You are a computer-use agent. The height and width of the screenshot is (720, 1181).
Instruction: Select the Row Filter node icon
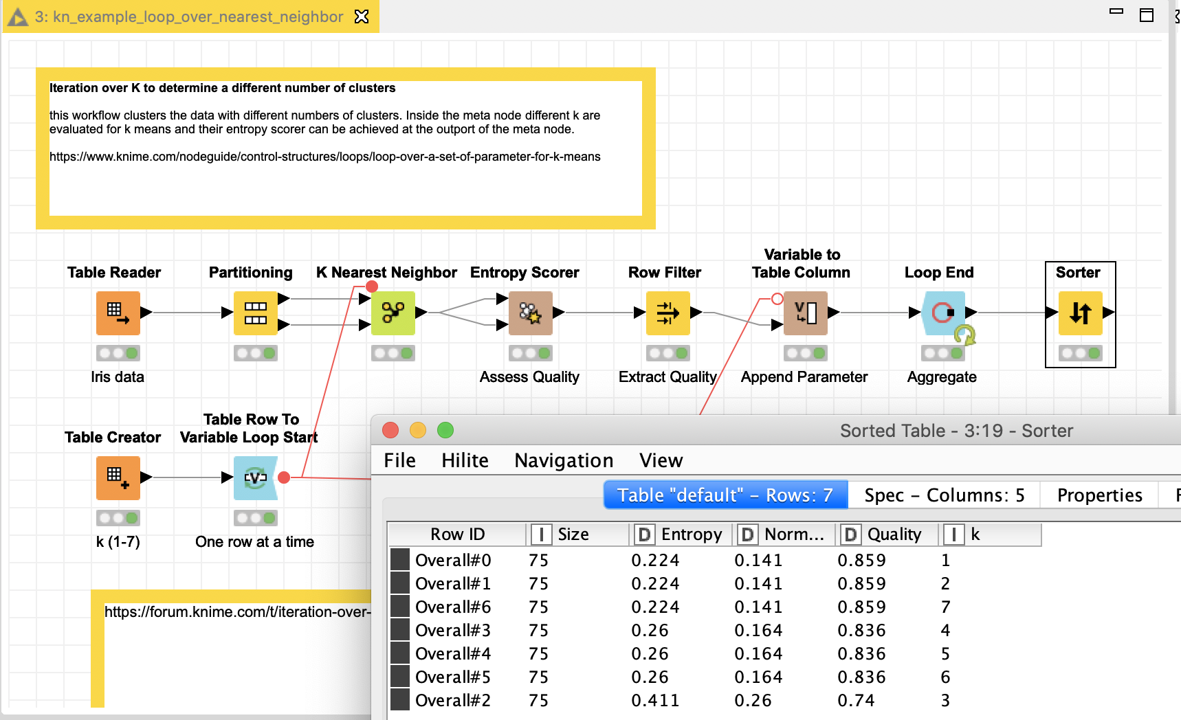pos(667,313)
